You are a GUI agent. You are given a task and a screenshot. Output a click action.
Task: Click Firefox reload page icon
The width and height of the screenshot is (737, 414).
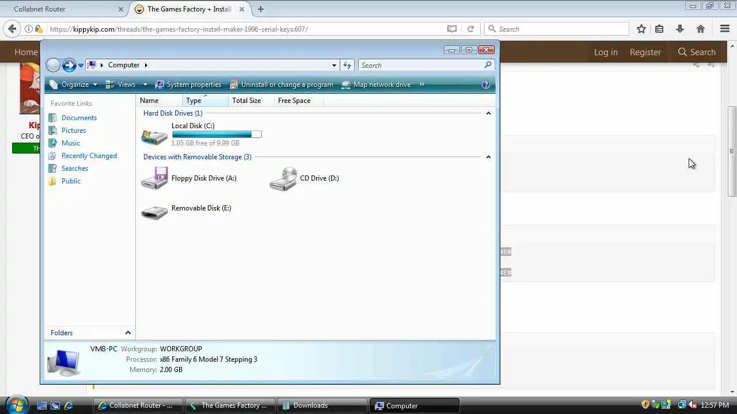(x=470, y=29)
